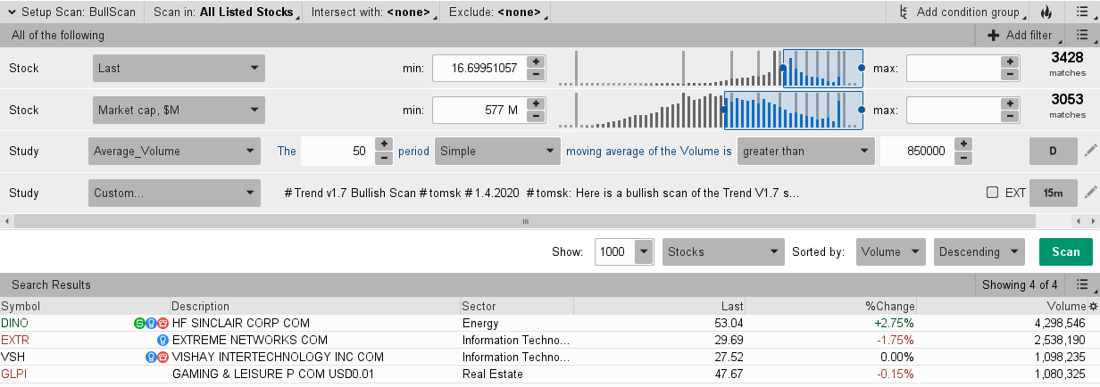Image resolution: width=1100 pixels, height=387 pixels.
Task: Increase the 850000 volume threshold with plus
Action: tap(963, 144)
